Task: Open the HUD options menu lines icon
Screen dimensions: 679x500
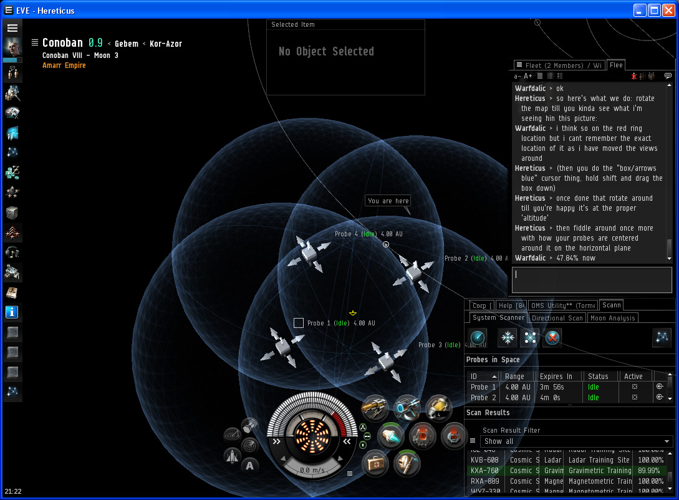Action: tap(349, 474)
